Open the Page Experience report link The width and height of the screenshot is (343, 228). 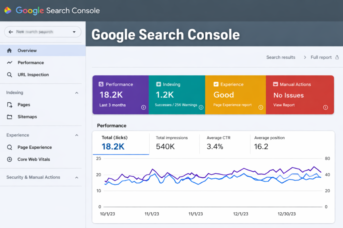click(x=232, y=105)
